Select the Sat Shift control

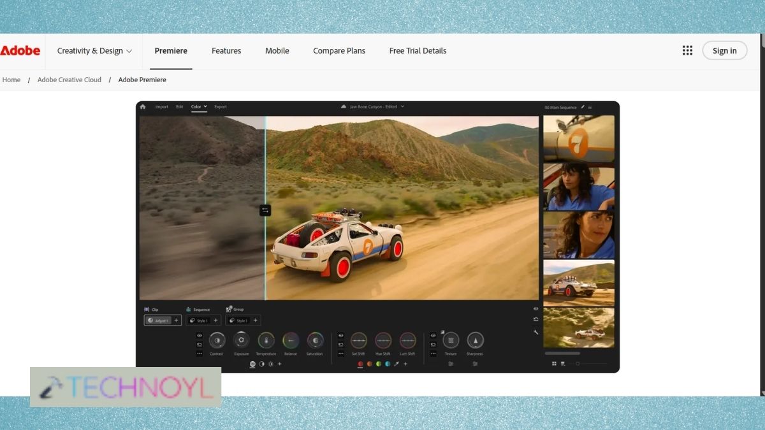(358, 340)
